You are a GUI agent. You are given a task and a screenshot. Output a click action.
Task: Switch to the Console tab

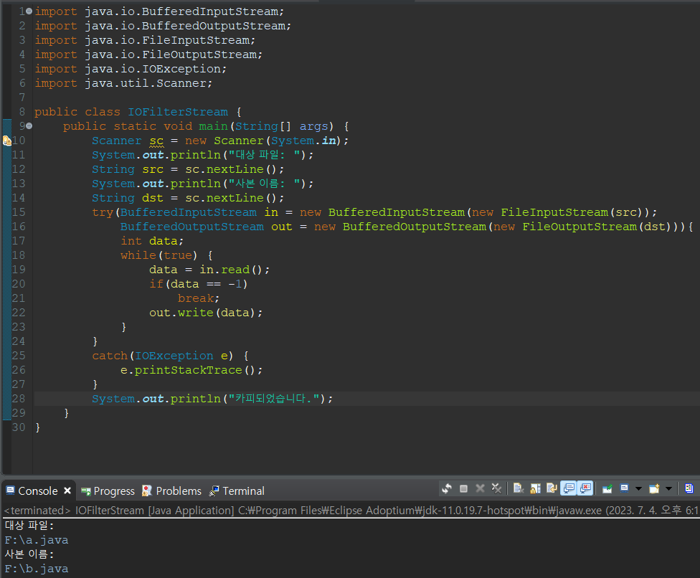point(38,491)
